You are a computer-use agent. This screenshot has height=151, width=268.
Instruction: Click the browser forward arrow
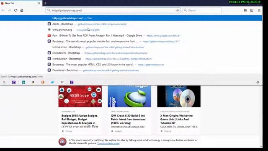pos(9,10)
